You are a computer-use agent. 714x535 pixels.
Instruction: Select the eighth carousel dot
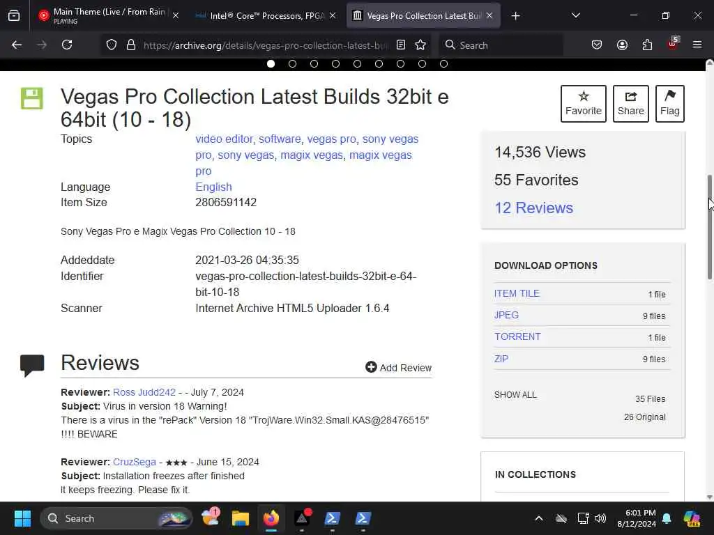point(422,63)
